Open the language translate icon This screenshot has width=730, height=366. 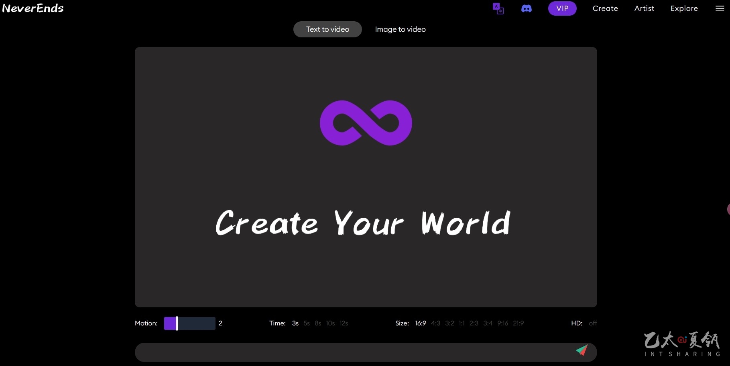(x=498, y=8)
